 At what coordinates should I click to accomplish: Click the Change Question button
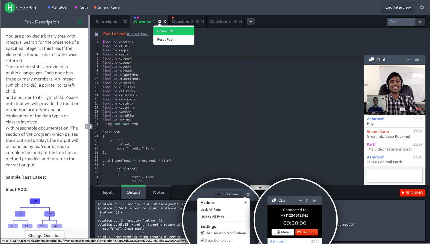click(44, 235)
